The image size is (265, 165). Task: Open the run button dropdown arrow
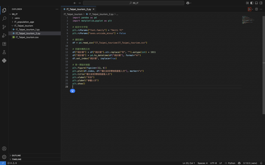coord(253,9)
